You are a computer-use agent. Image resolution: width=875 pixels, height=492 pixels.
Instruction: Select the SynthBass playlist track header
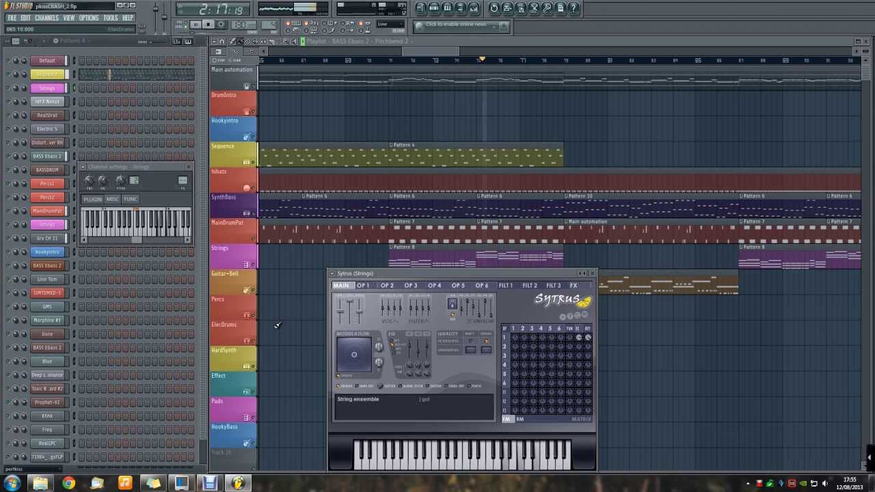[x=234, y=205]
